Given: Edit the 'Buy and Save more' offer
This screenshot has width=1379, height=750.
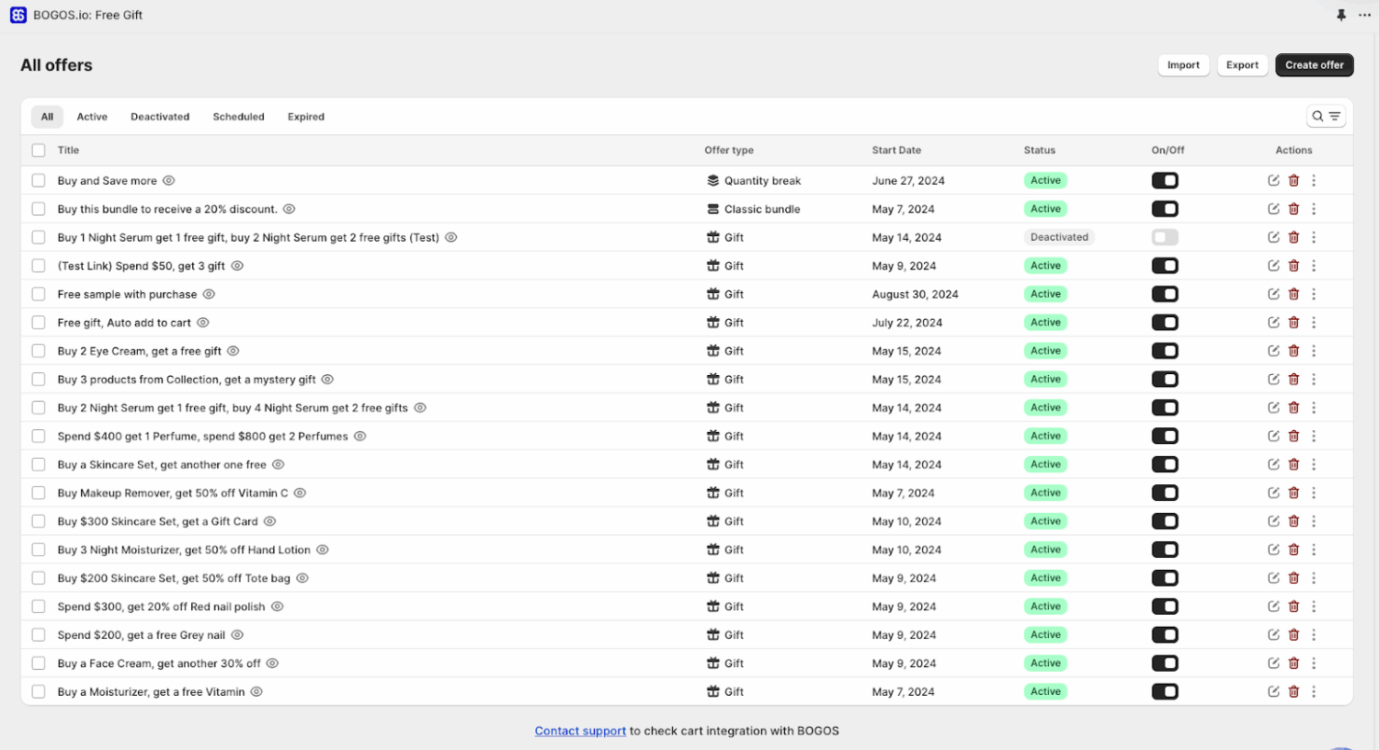Looking at the screenshot, I should click(x=1273, y=181).
